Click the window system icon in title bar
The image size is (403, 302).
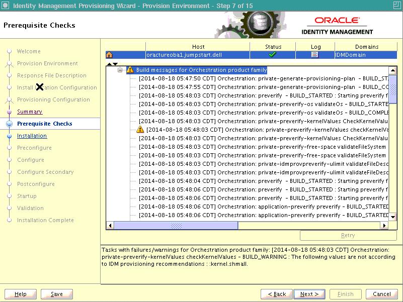pos(6,6)
